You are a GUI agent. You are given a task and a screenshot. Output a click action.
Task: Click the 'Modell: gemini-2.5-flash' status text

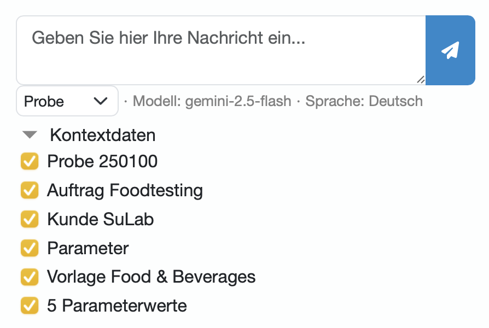212,101
